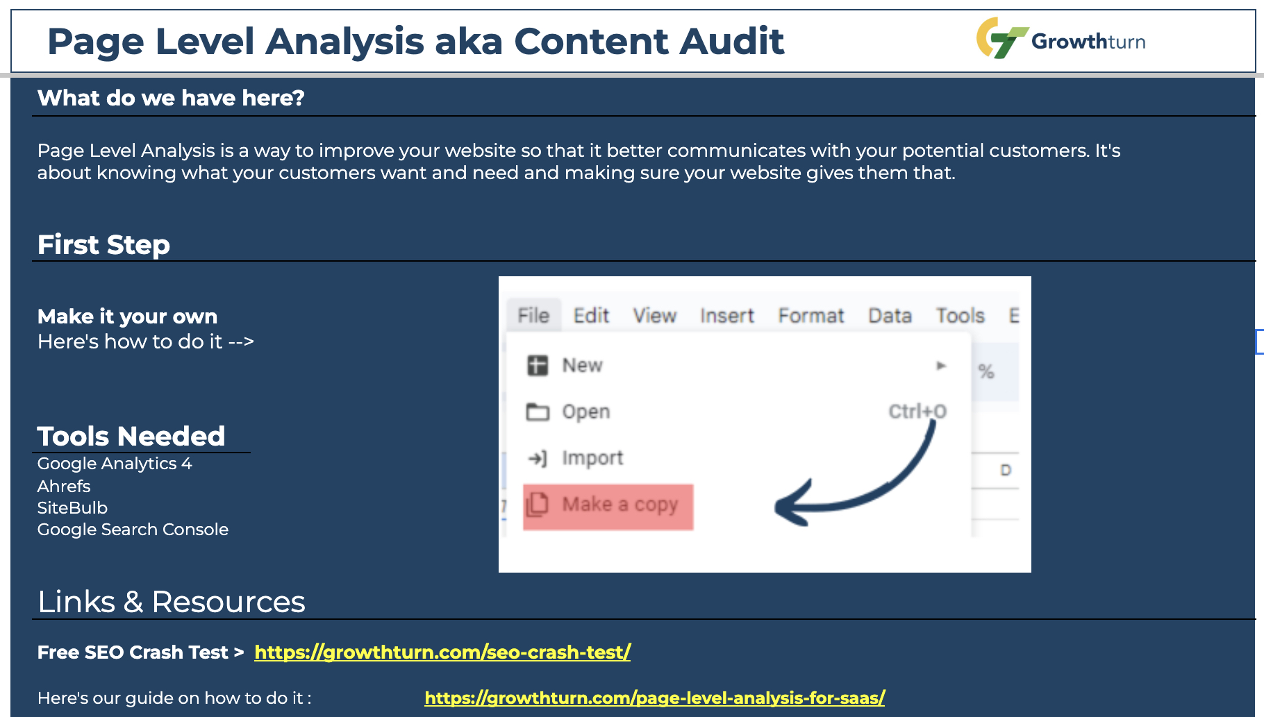Open the Data menu
1264x717 pixels.
[x=890, y=315]
